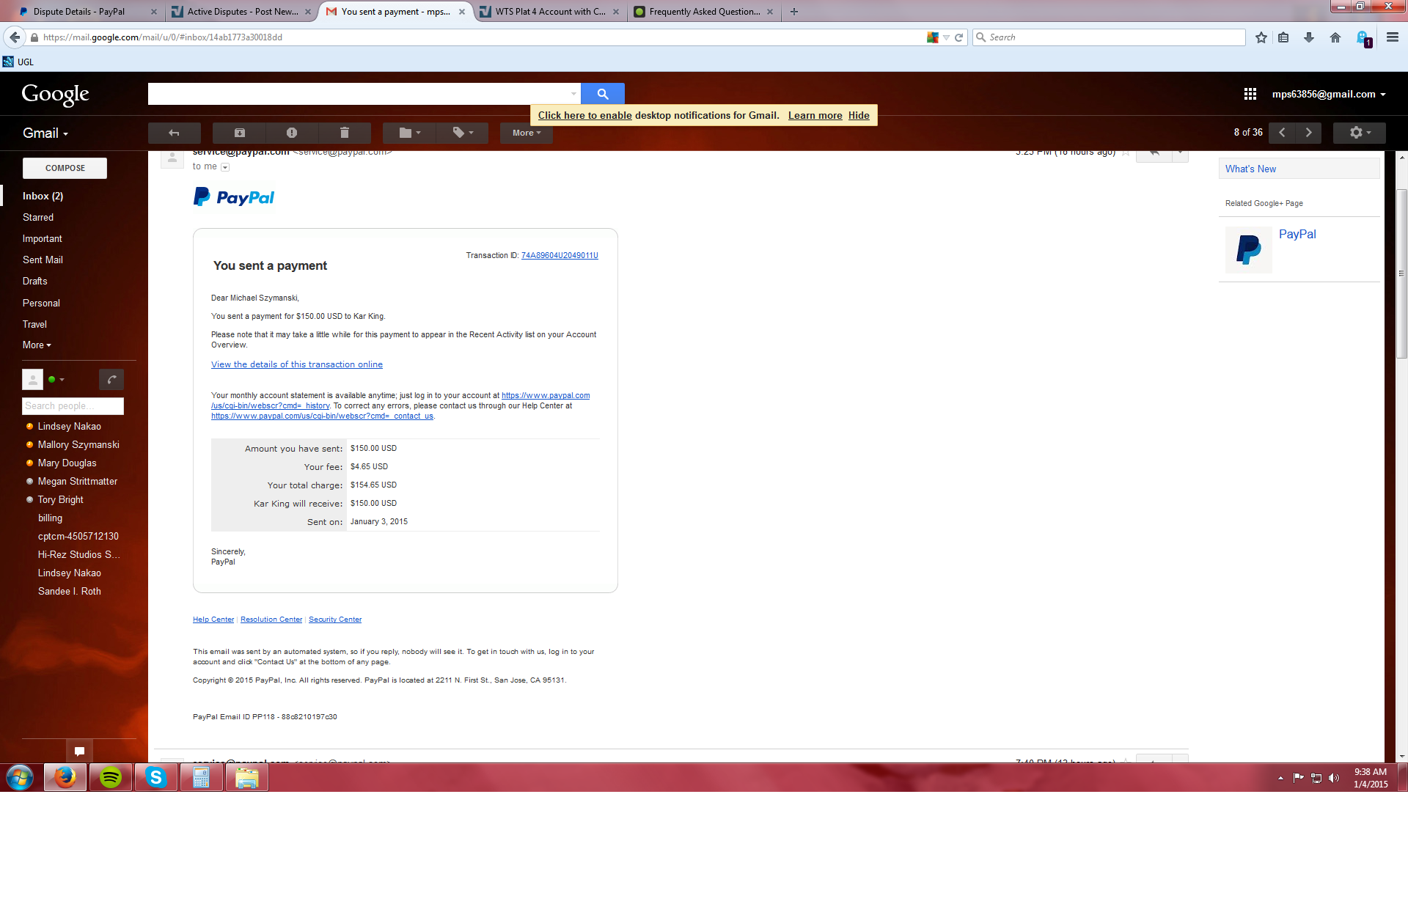Hide the desktop notifications bar
This screenshot has width=1408, height=915.
(x=859, y=115)
